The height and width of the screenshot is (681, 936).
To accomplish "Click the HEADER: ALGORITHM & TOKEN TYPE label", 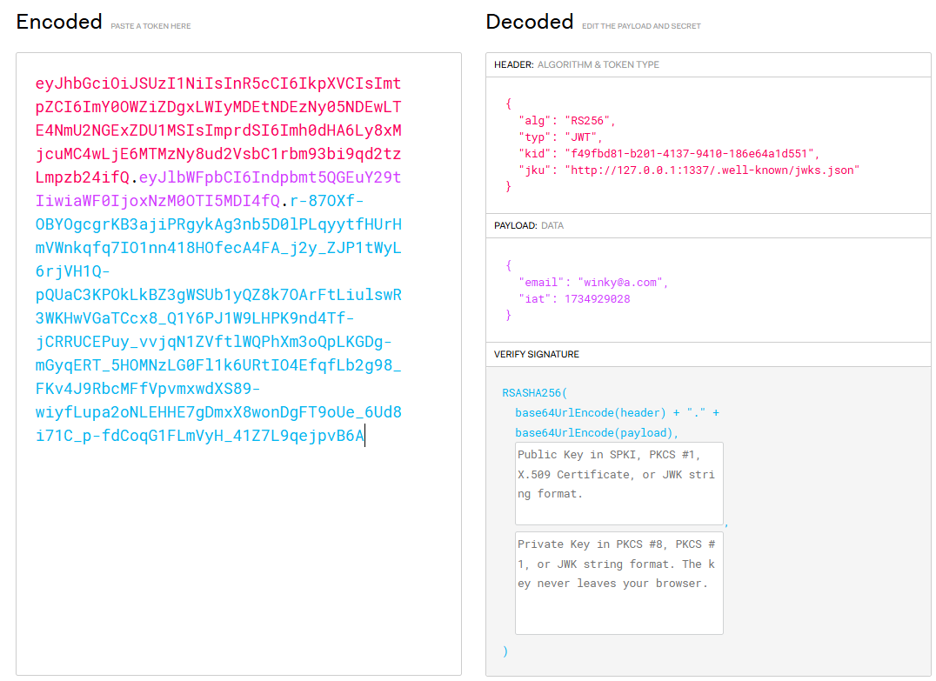I will 577,65.
